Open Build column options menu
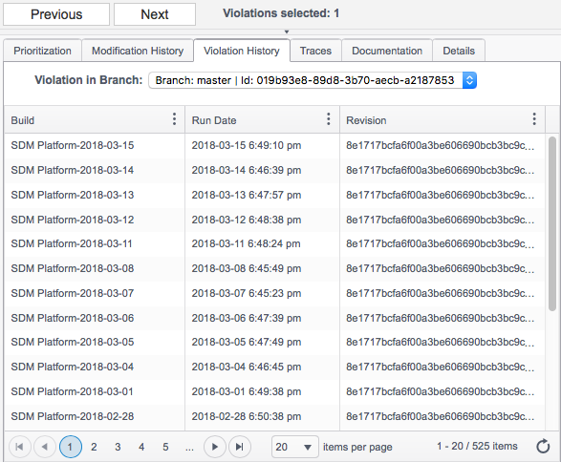Screen dimensions: 561x462 (x=174, y=119)
